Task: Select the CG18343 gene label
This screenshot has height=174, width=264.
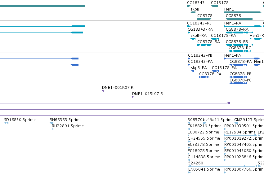Action: pos(196,3)
